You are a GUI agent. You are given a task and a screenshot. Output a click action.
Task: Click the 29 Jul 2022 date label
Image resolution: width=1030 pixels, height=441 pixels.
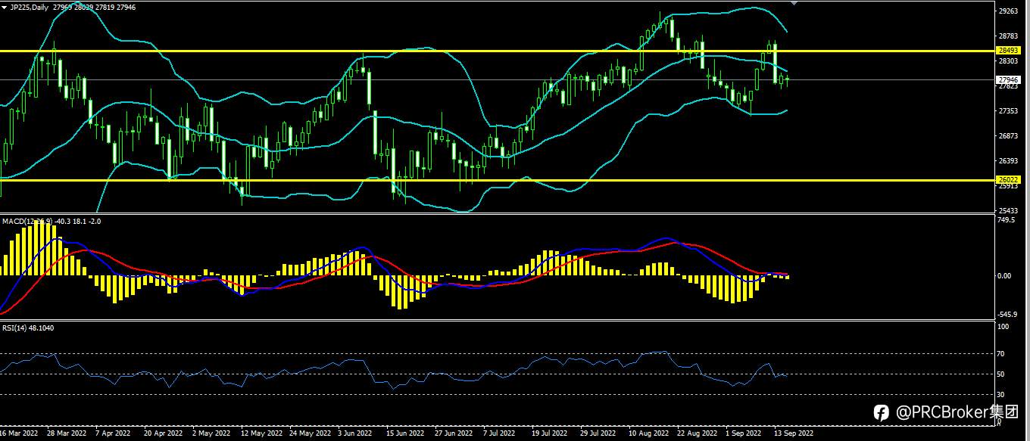[599, 433]
